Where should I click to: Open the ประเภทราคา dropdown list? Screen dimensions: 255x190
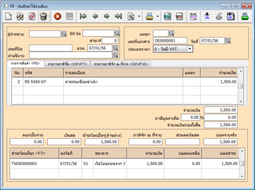click(190, 49)
